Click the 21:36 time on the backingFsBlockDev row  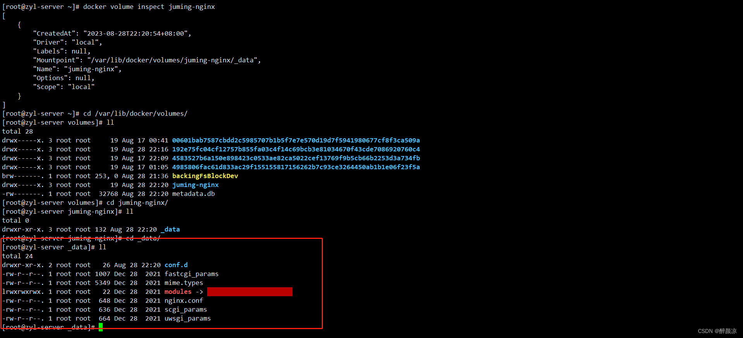(x=159, y=176)
